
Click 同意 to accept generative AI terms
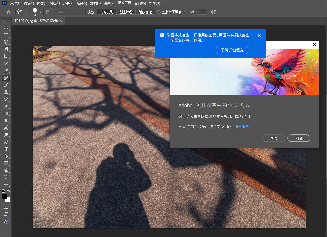299,138
